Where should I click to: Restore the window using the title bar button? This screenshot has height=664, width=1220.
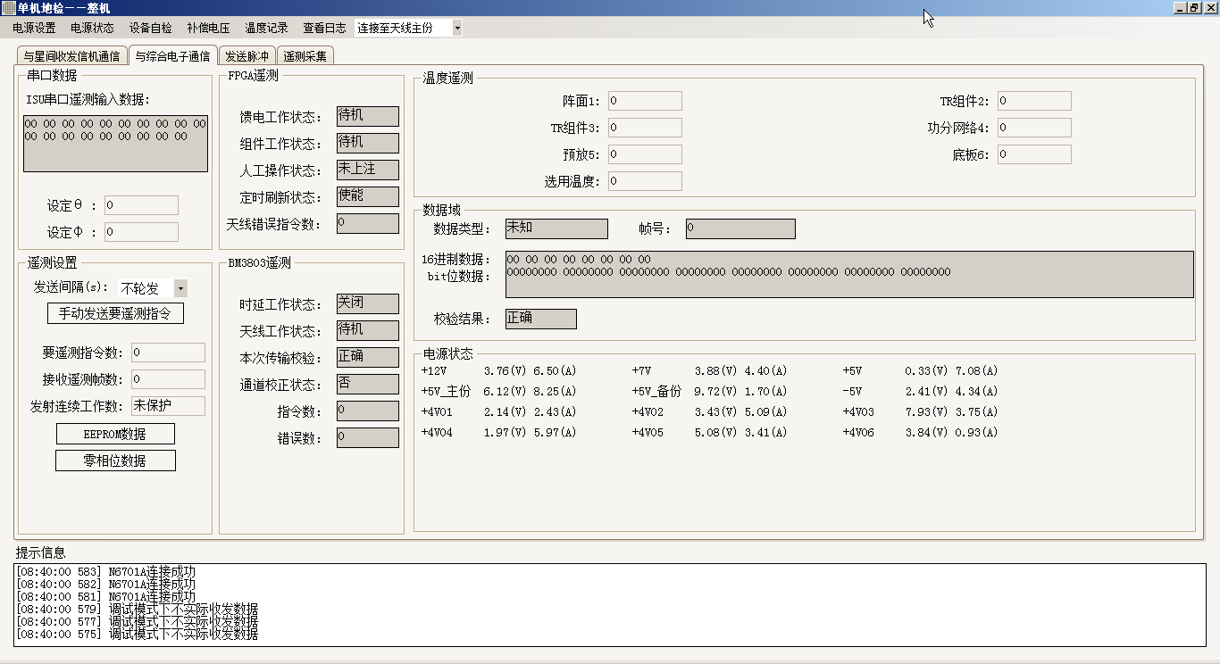(1194, 8)
